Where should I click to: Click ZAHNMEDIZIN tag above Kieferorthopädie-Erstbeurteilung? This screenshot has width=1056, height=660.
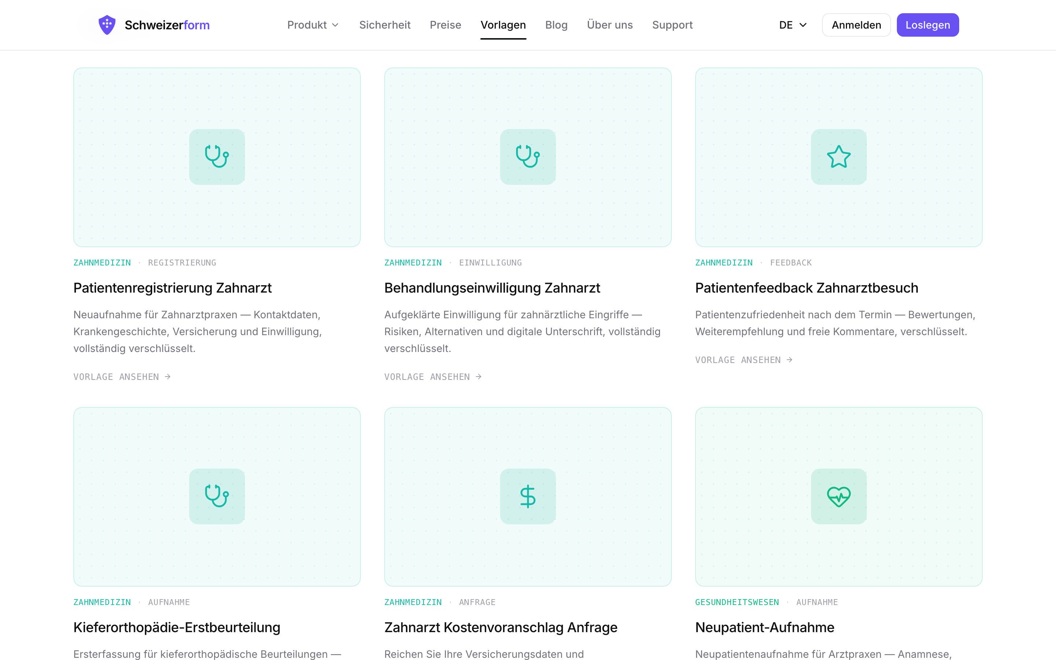click(102, 602)
